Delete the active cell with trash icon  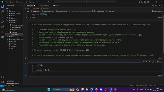158,62
